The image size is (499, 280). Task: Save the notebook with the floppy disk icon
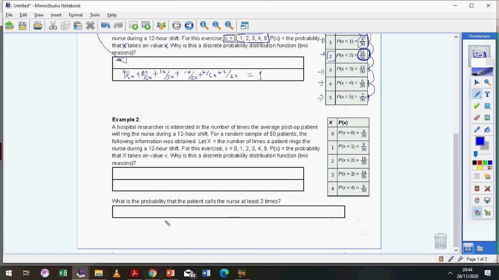tap(22, 26)
